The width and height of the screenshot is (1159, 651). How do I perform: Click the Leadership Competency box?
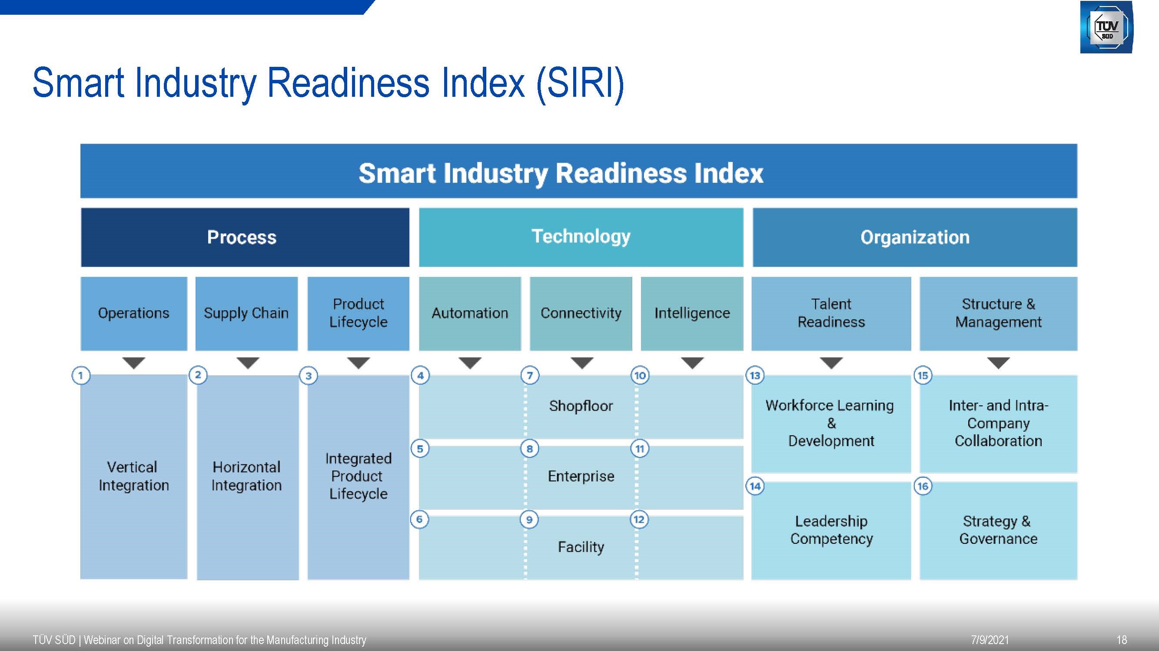tap(831, 530)
